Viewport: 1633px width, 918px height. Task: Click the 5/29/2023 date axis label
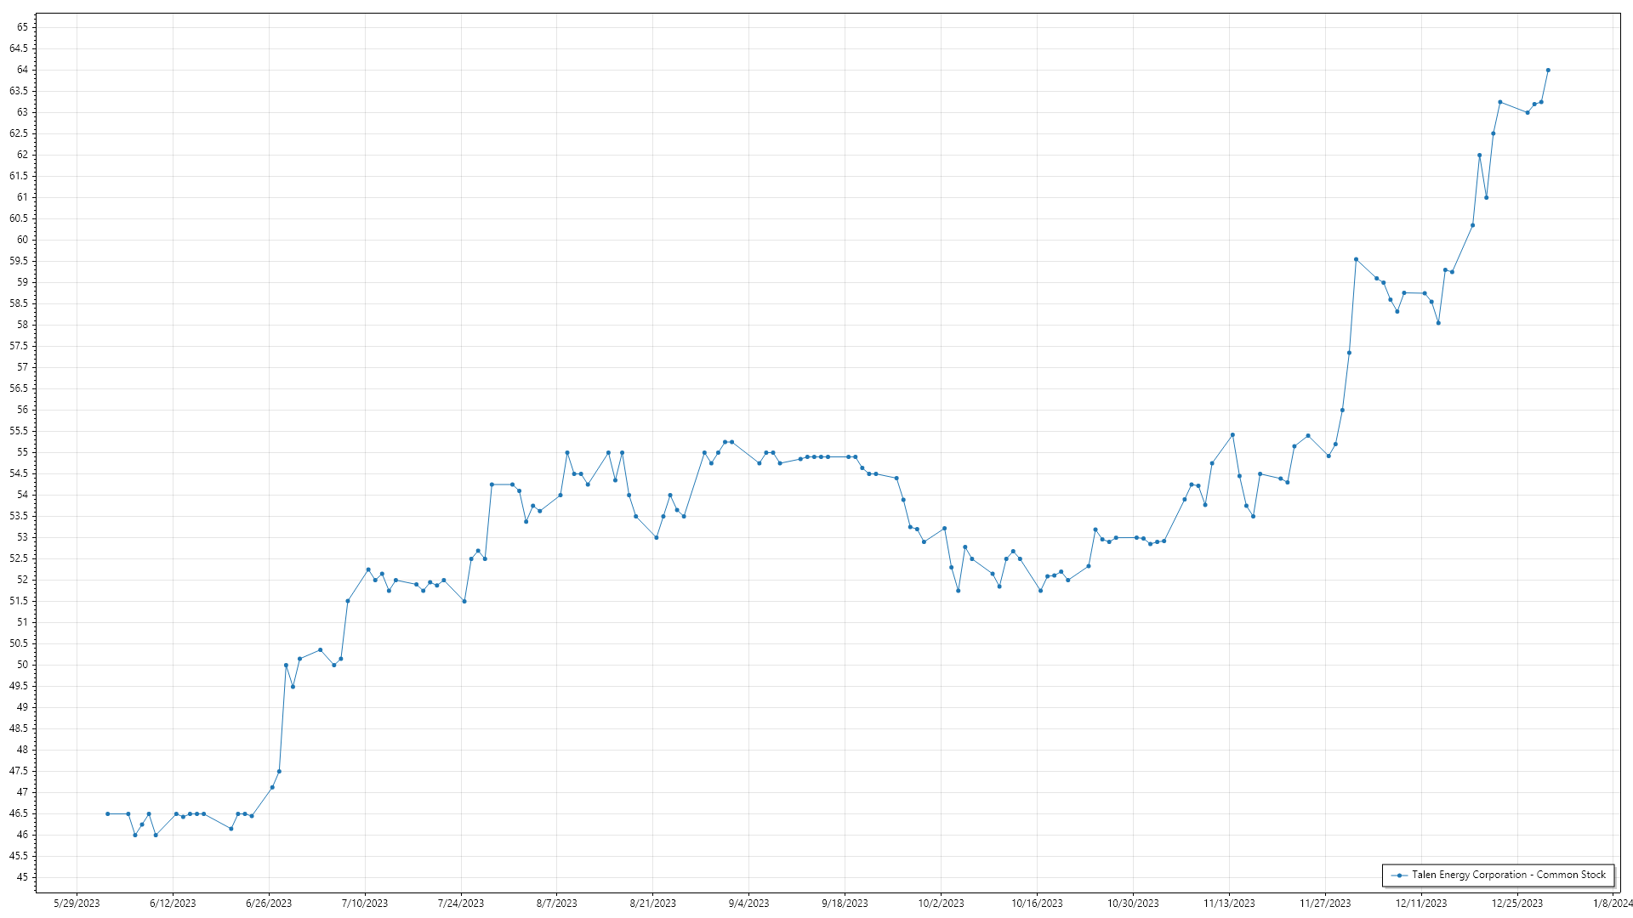pyautogui.click(x=77, y=904)
